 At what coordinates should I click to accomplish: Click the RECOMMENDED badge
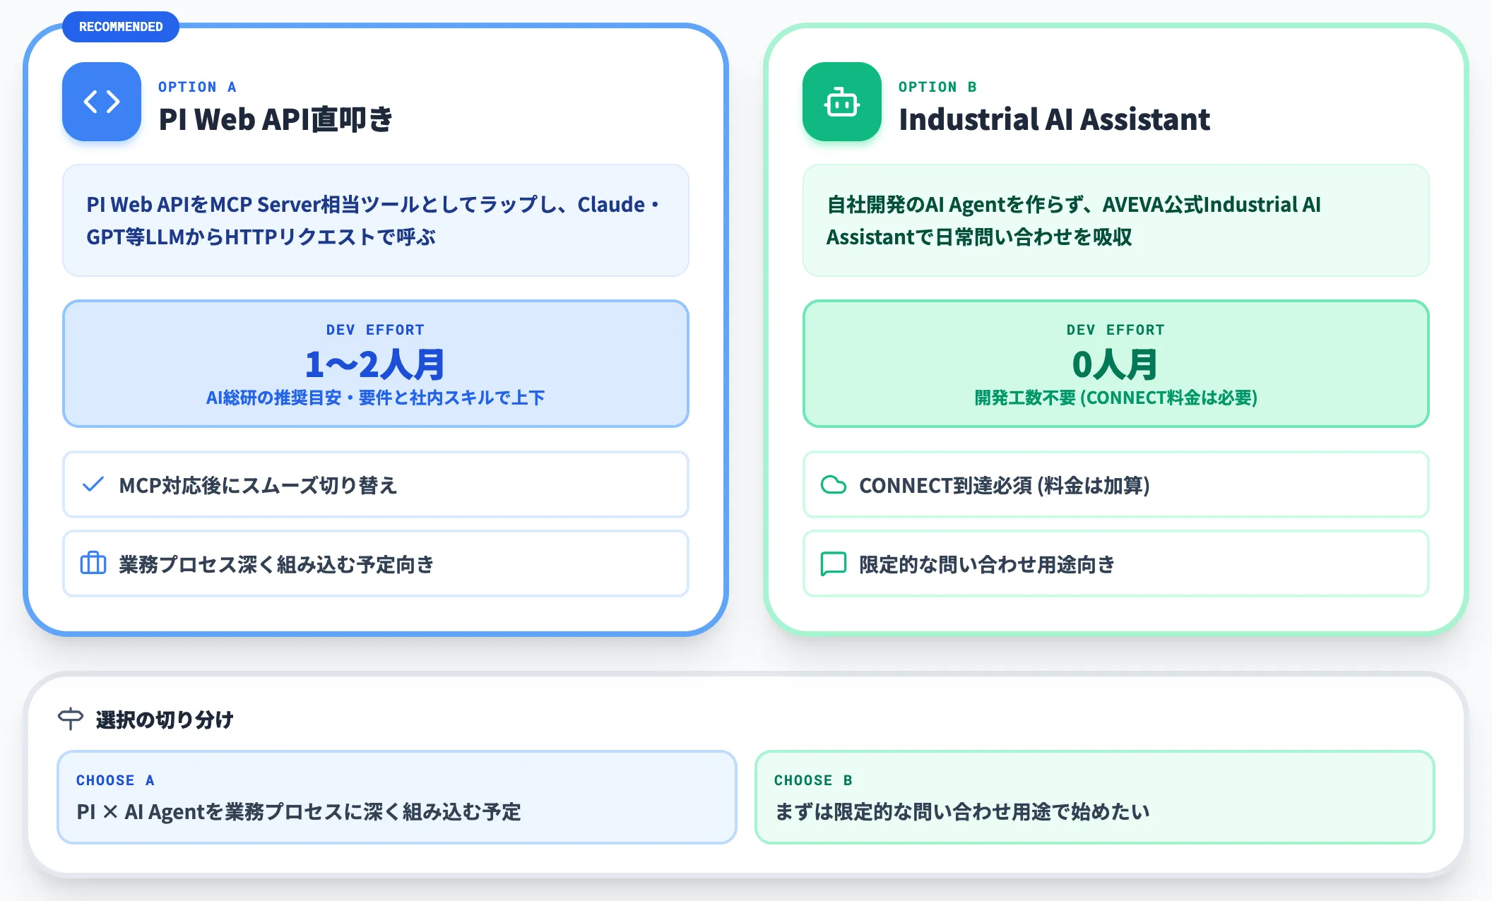121,27
